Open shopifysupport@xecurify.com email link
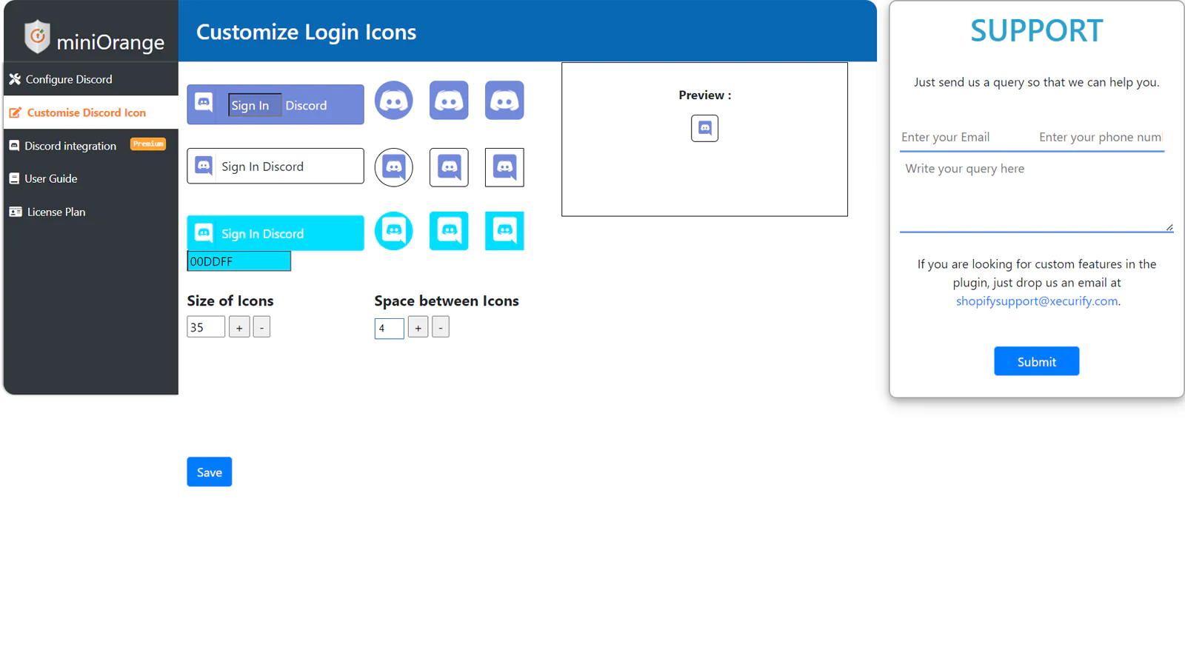This screenshot has width=1185, height=666. (x=1037, y=301)
